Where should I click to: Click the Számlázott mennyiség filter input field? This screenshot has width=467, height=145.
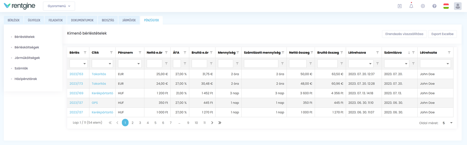coord(261,64)
